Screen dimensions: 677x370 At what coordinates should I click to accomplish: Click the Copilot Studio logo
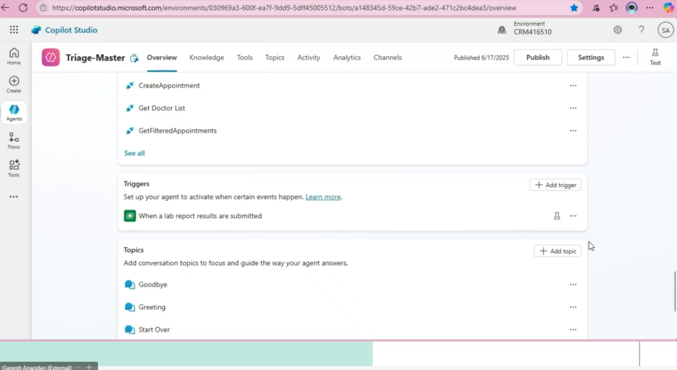[x=65, y=30]
